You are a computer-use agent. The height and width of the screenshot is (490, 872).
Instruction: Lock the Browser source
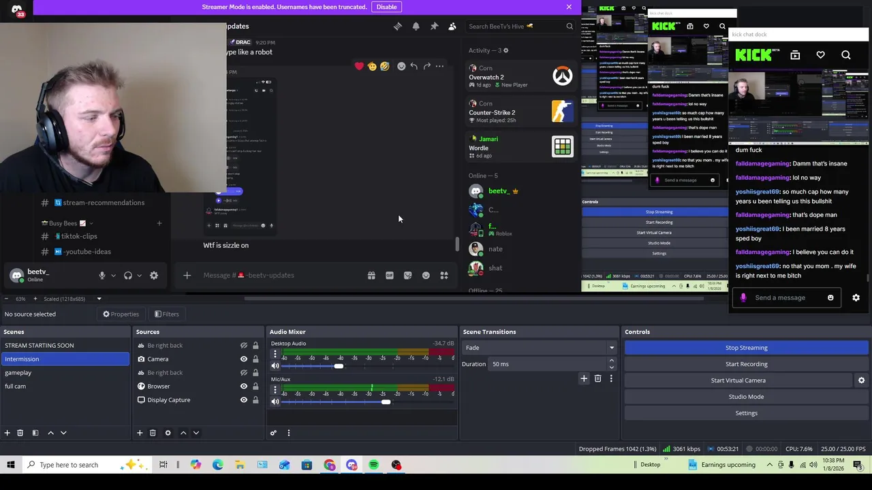coord(255,386)
